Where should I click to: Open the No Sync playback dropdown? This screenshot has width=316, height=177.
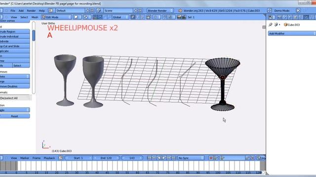pos(191,158)
